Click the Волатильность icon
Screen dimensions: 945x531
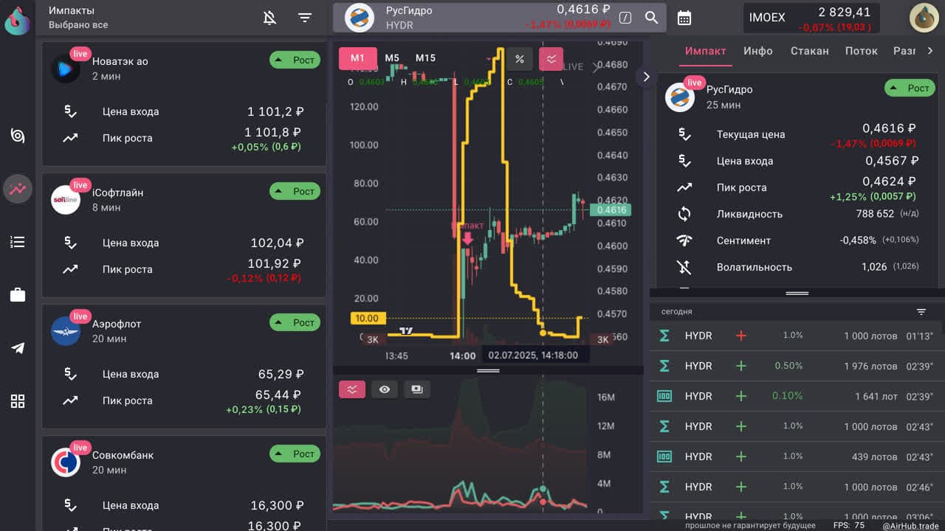(x=684, y=267)
